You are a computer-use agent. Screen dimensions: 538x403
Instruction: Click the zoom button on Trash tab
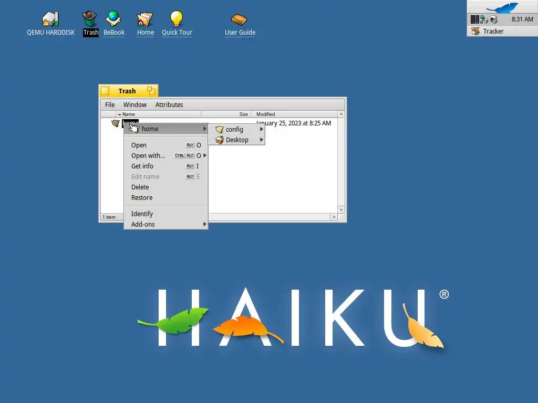(x=151, y=91)
